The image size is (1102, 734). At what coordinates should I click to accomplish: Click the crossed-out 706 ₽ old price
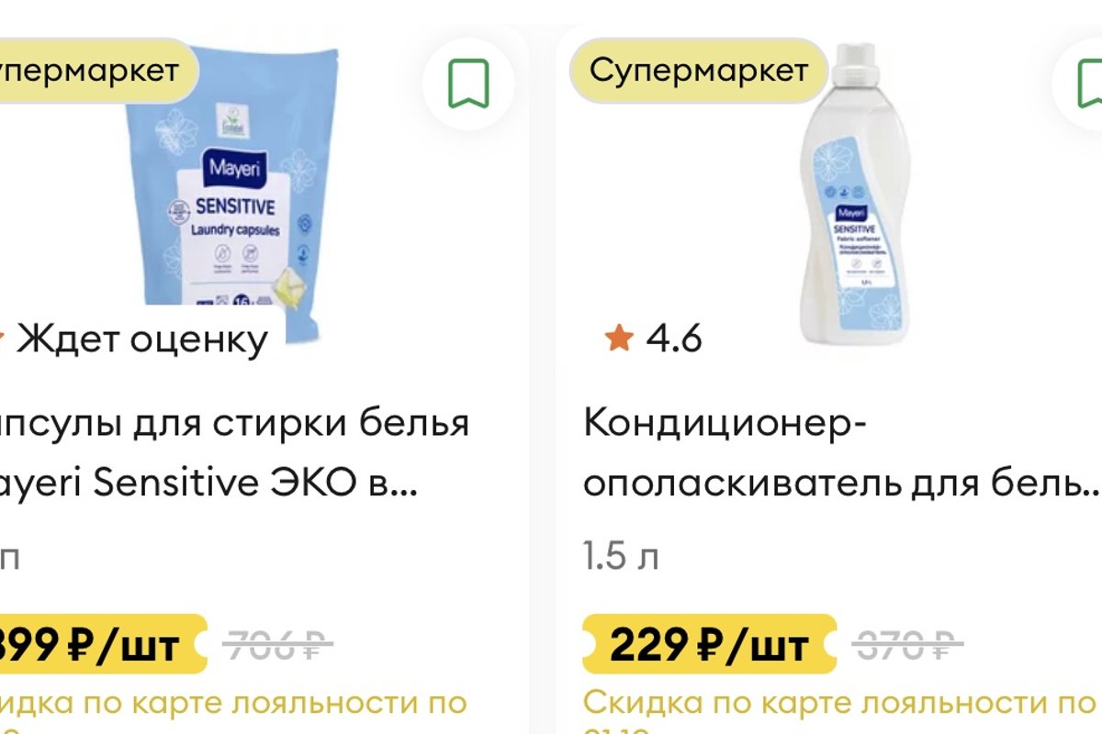[x=277, y=645]
